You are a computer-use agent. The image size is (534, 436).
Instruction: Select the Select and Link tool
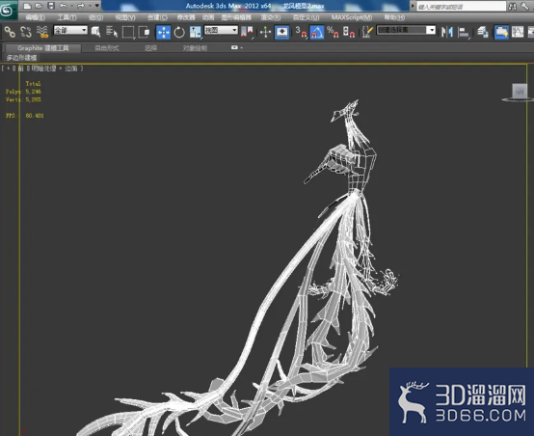[x=10, y=32]
